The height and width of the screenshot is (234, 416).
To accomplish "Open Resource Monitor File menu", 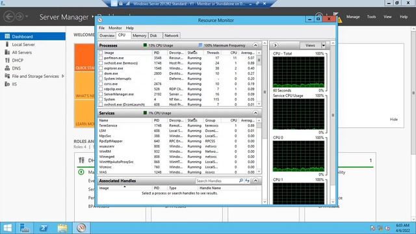I will 101,28.
